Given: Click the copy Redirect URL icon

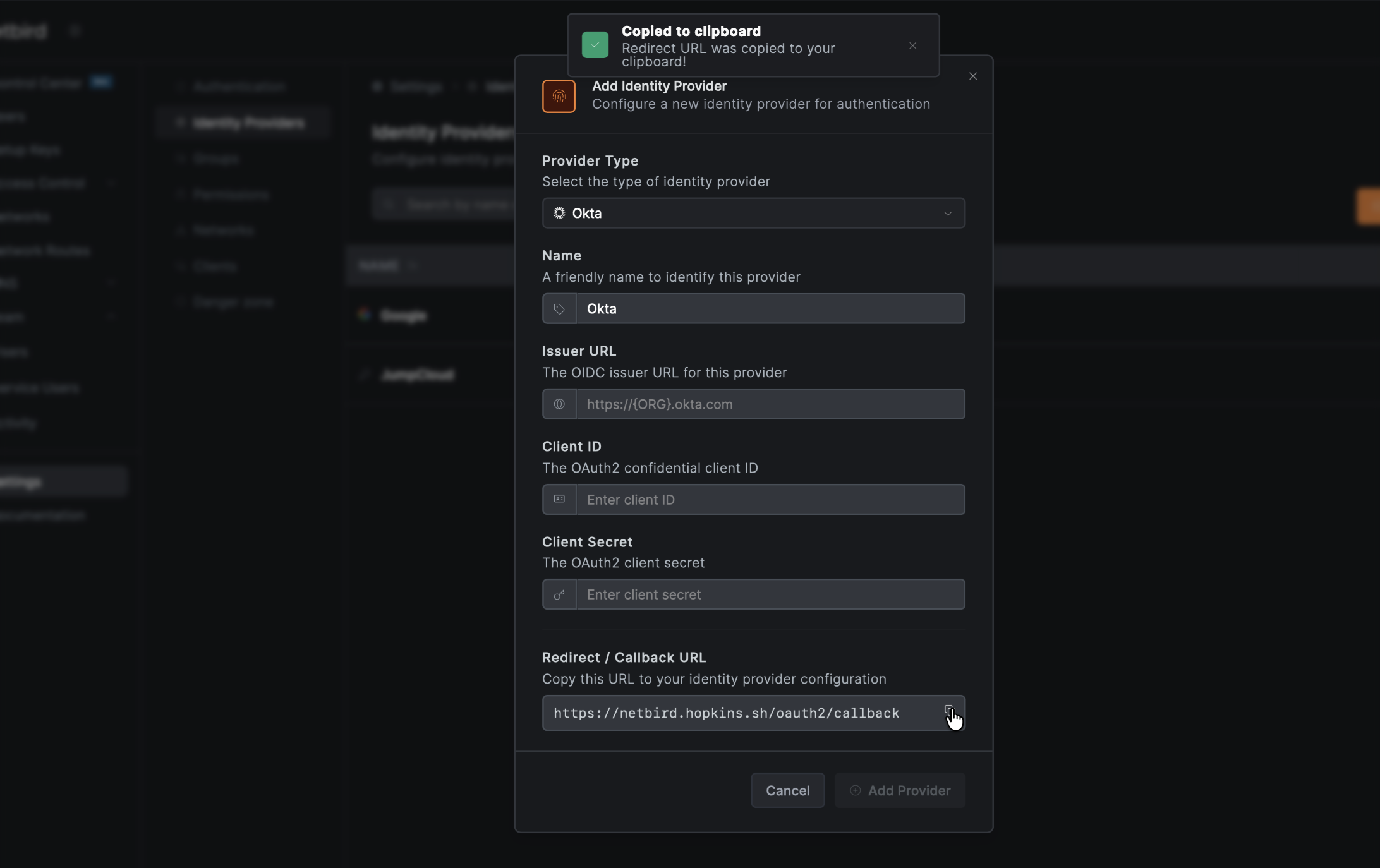Looking at the screenshot, I should click(948, 710).
